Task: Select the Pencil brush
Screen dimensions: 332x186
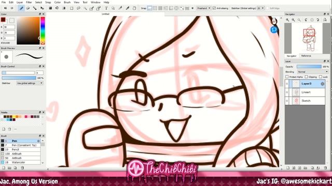Action: click(x=21, y=149)
